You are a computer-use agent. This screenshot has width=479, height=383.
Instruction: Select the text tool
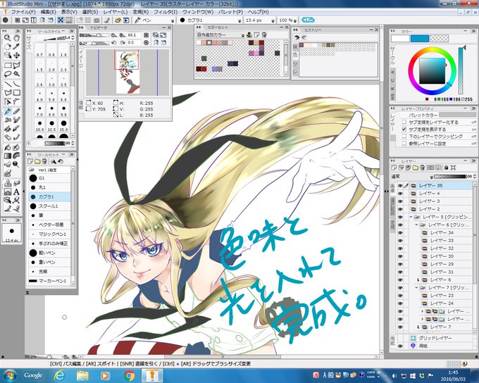(x=16, y=191)
